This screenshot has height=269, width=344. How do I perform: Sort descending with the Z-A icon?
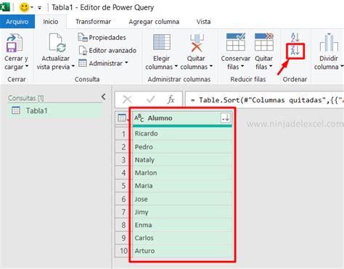coord(295,51)
